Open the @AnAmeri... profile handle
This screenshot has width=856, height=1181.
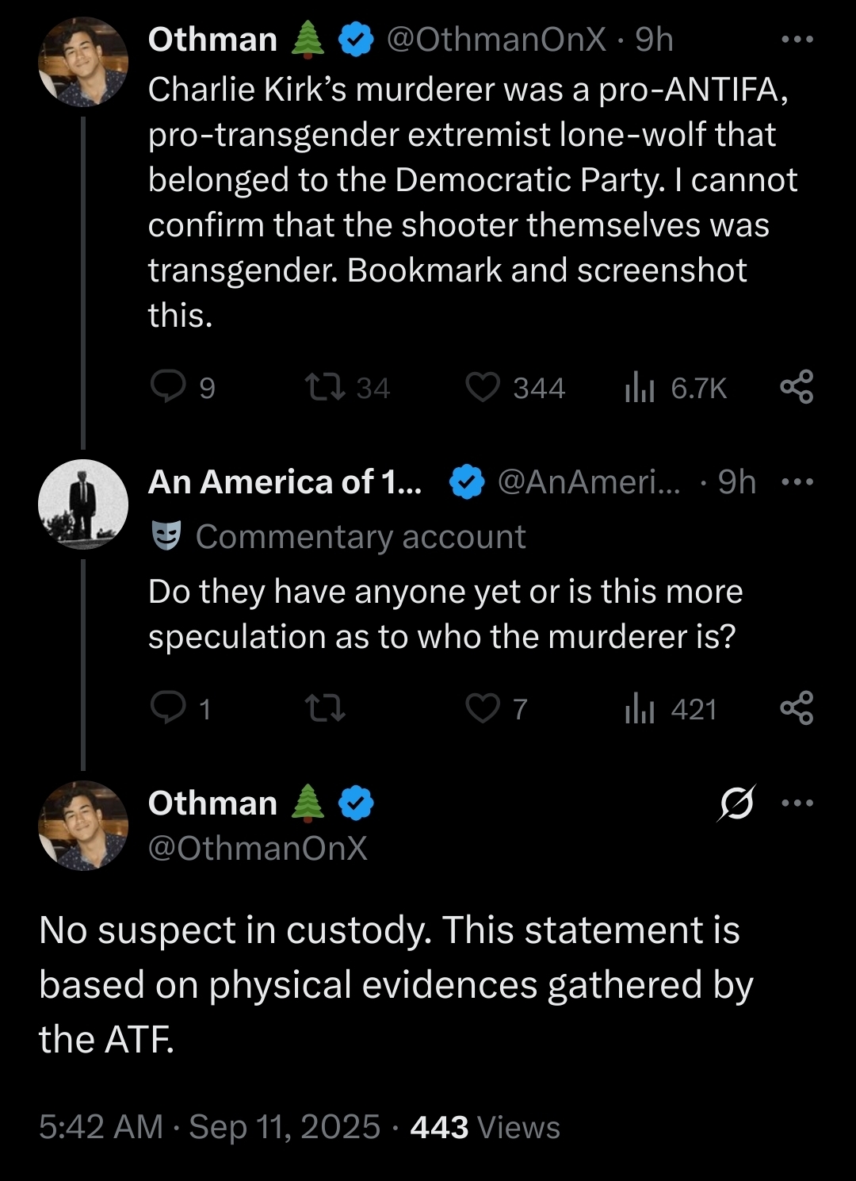click(588, 482)
